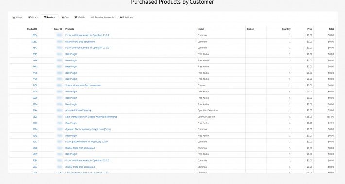The image size is (345, 184).
Task: Click the 'Model' column header
Action: pos(201,29)
